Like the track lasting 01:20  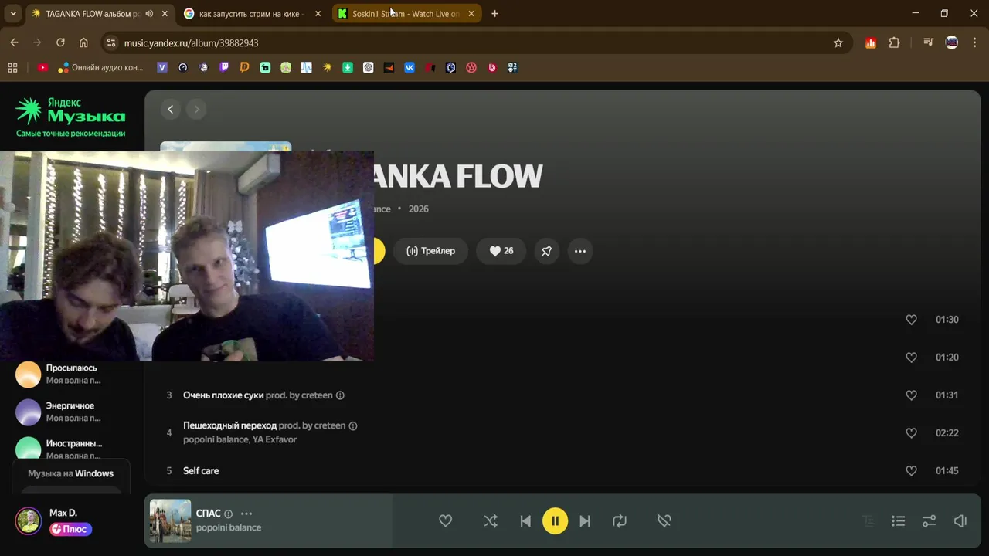coord(911,358)
